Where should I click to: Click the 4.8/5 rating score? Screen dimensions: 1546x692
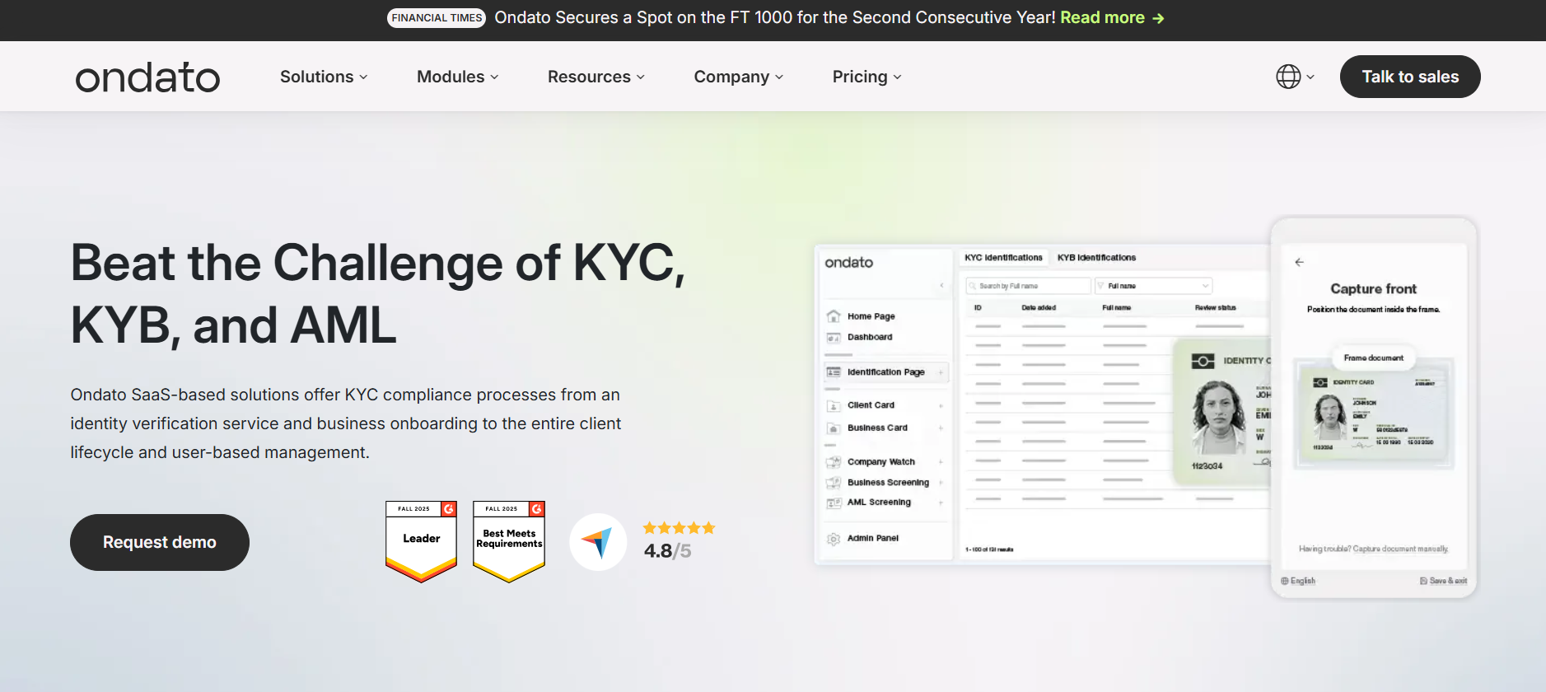pos(667,551)
